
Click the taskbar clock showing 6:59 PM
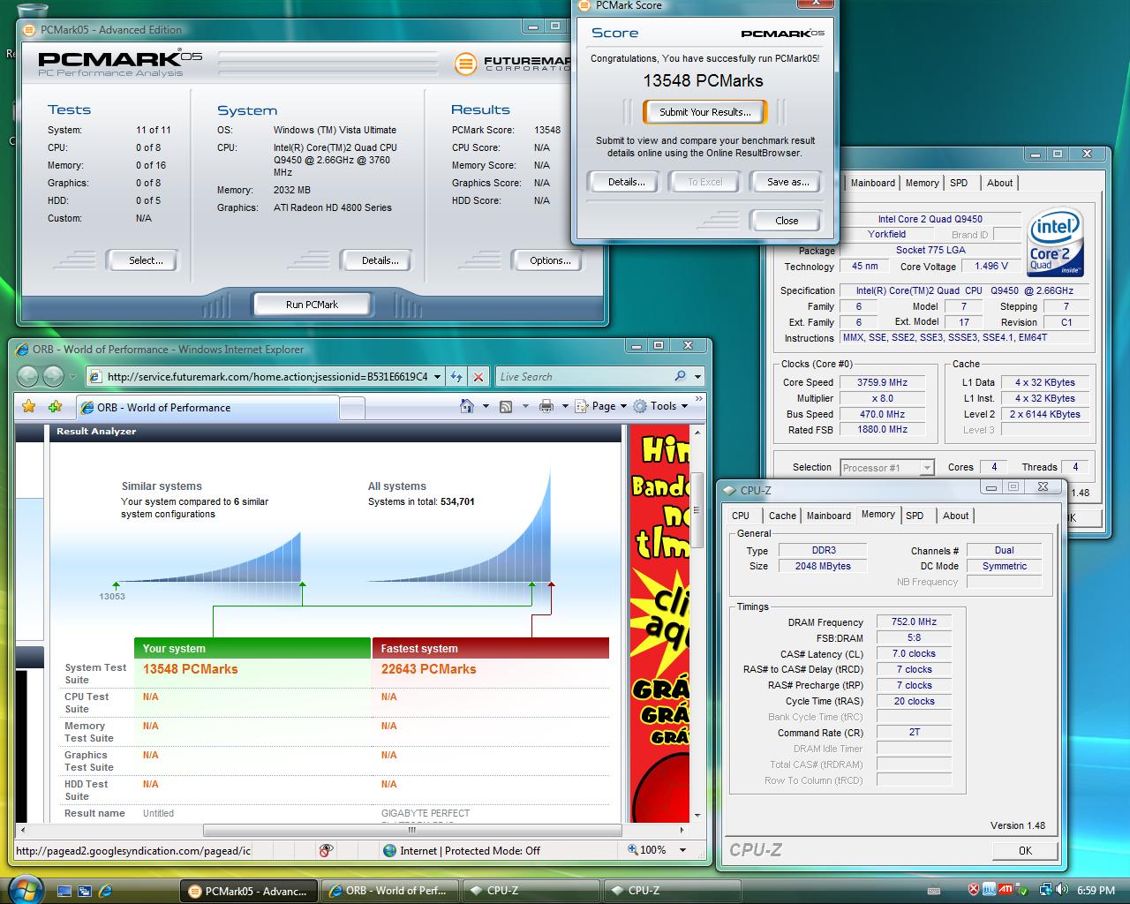(x=1096, y=891)
